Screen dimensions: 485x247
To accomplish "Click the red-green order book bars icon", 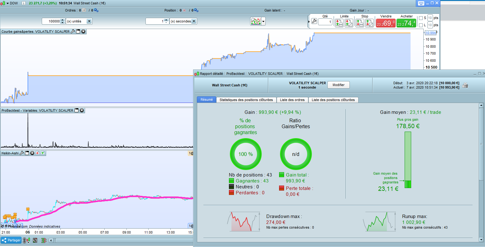I will (x=44, y=240).
